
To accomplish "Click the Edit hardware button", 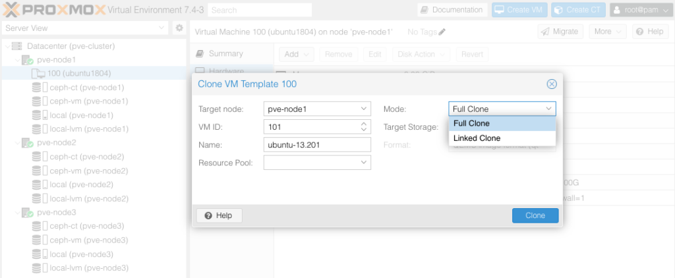I will click(375, 54).
